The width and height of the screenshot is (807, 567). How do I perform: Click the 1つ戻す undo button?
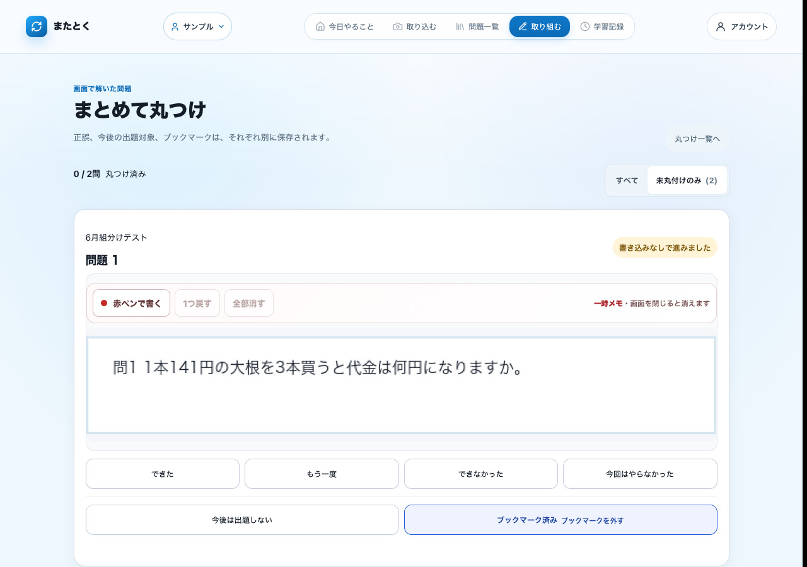[197, 303]
